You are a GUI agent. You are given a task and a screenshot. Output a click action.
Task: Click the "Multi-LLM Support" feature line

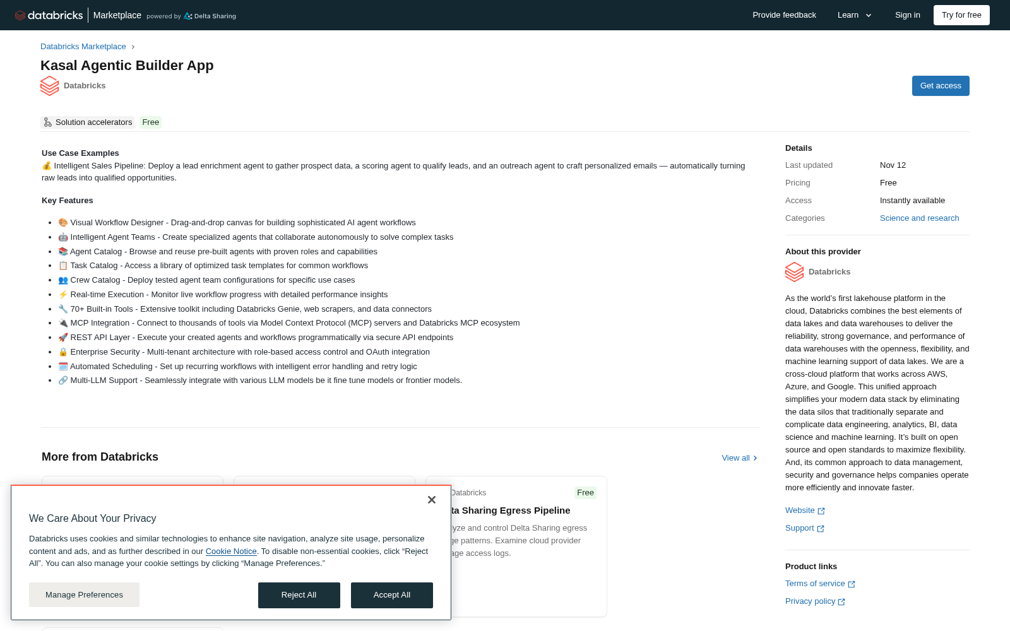point(260,380)
